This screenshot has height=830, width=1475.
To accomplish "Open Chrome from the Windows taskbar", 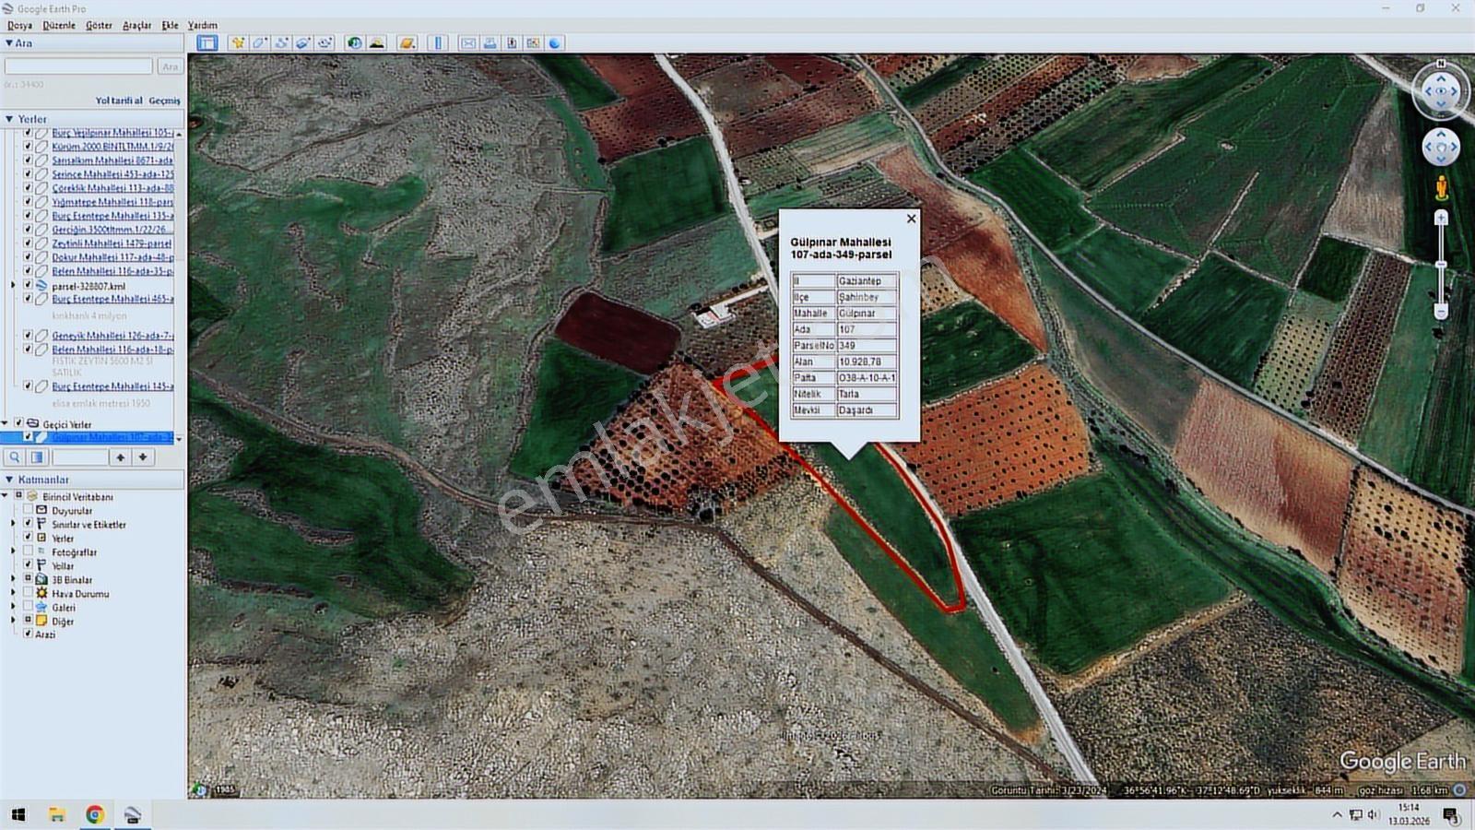I will pos(94,814).
